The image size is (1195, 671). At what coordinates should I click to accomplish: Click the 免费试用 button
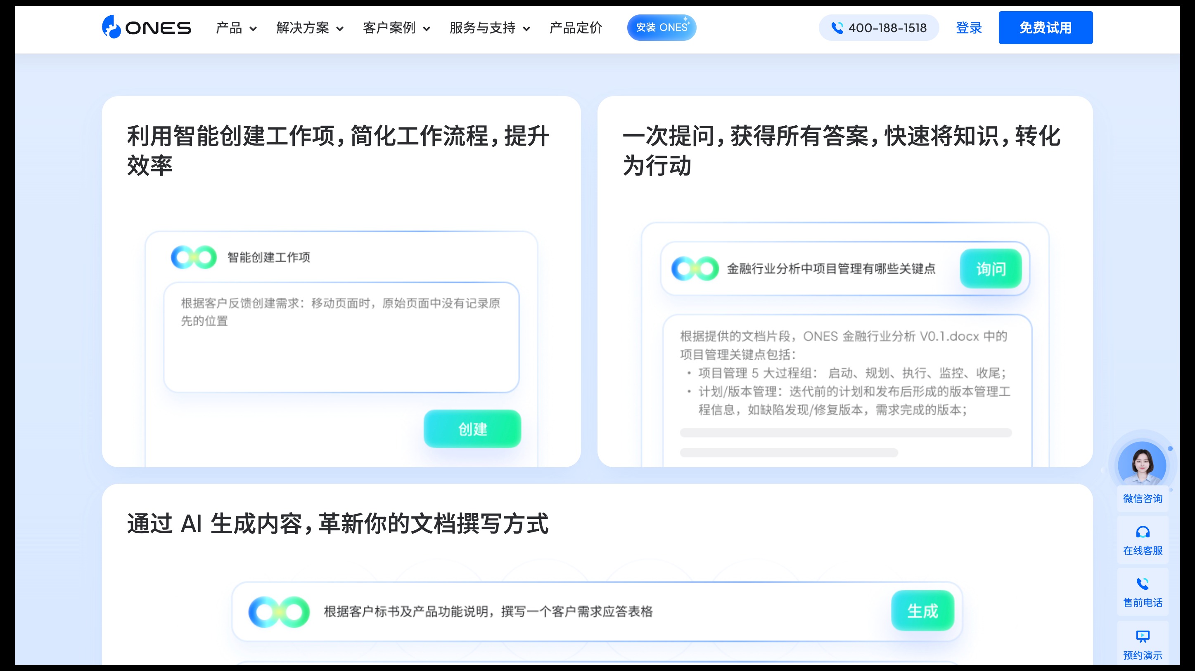click(x=1045, y=28)
